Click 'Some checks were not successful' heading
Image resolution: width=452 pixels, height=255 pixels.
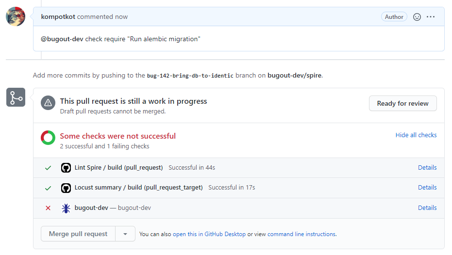[117, 136]
